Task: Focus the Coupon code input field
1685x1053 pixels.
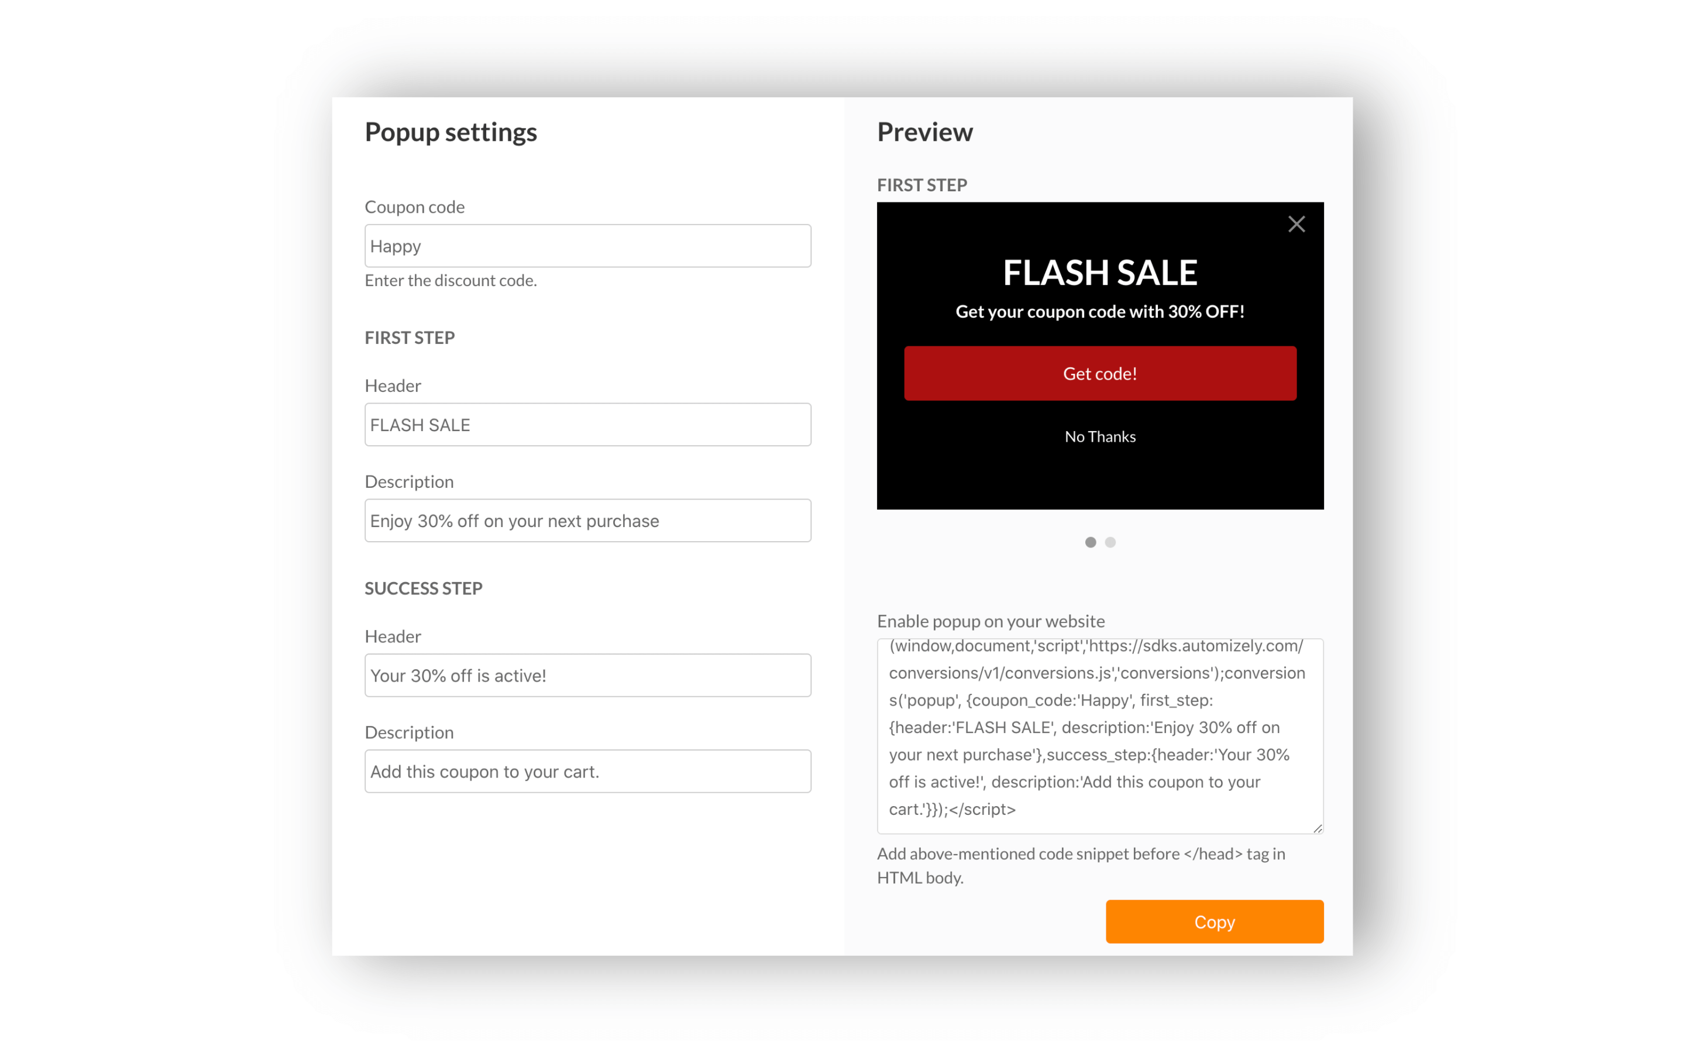Action: click(x=587, y=246)
